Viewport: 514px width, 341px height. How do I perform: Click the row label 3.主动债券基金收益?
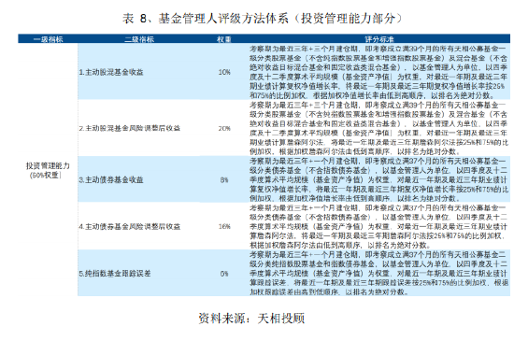[x=111, y=179]
